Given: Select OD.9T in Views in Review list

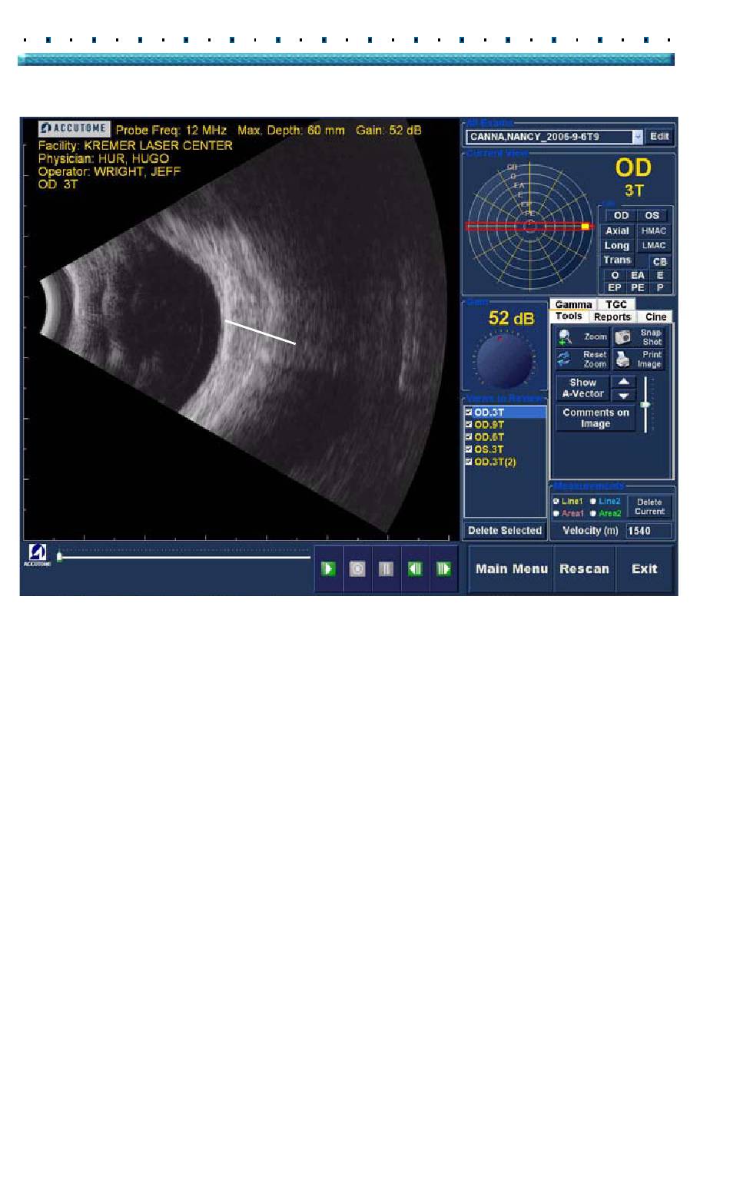Looking at the screenshot, I should (x=506, y=425).
